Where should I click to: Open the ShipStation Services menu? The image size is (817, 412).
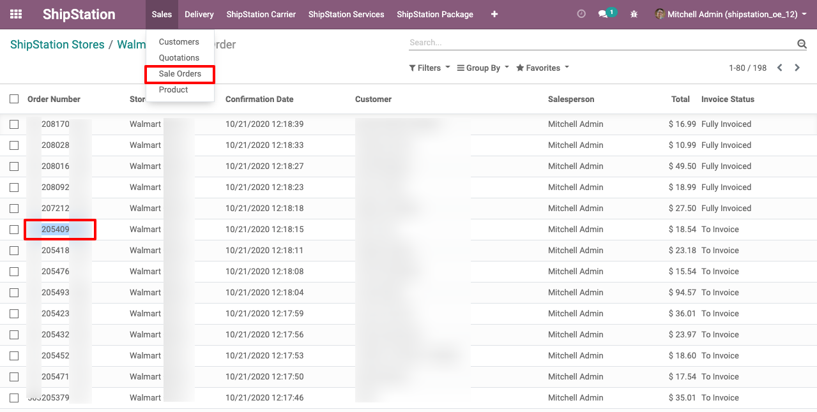[x=346, y=14]
